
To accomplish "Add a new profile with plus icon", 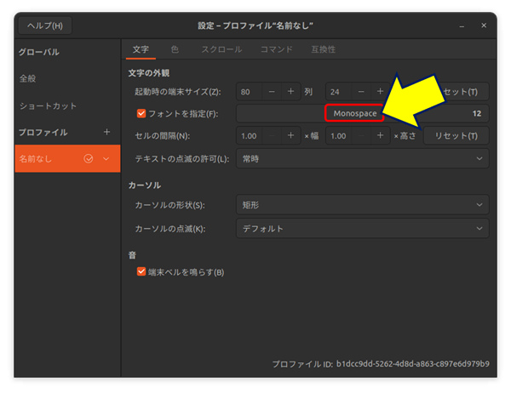I will click(106, 132).
